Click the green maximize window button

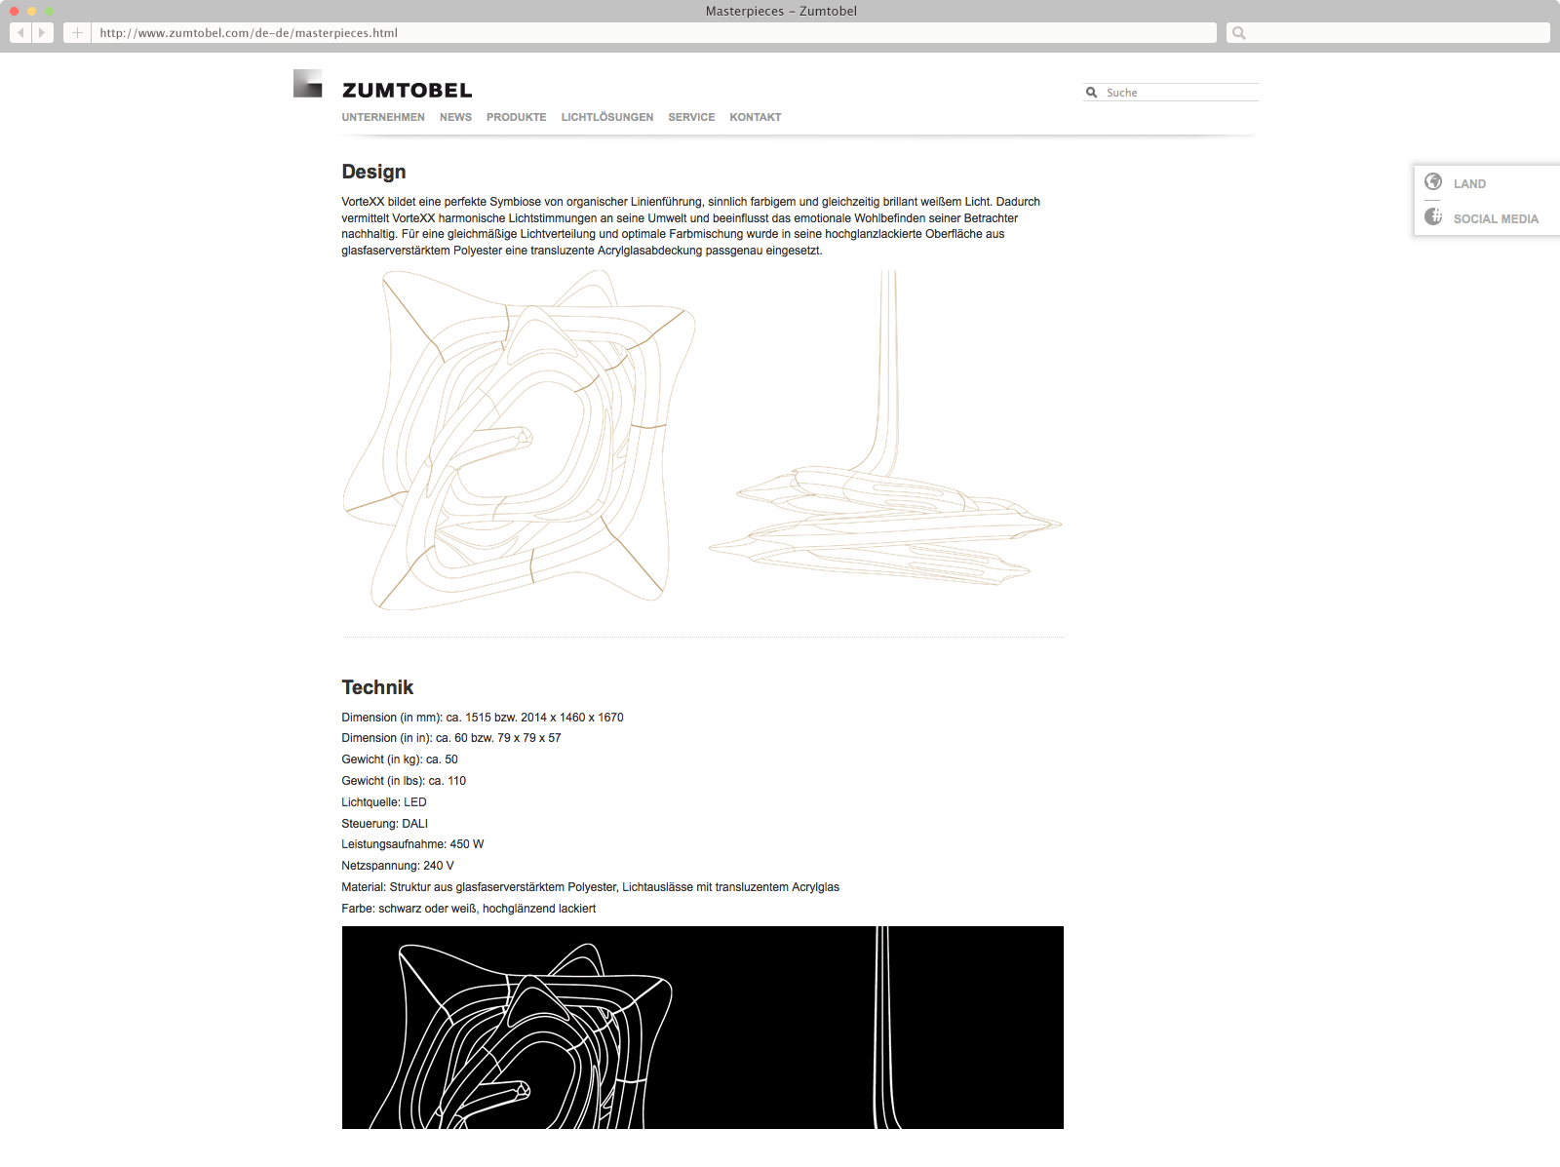tap(49, 11)
